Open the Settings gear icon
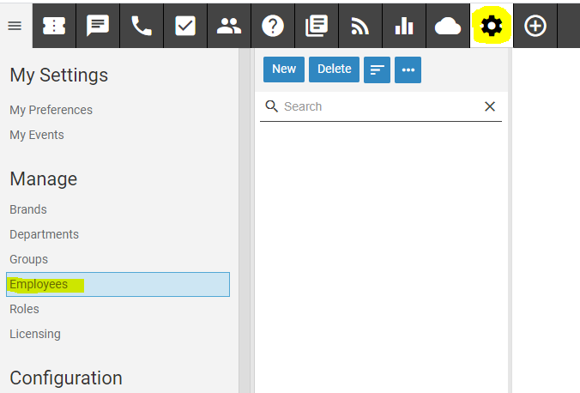 (x=492, y=26)
